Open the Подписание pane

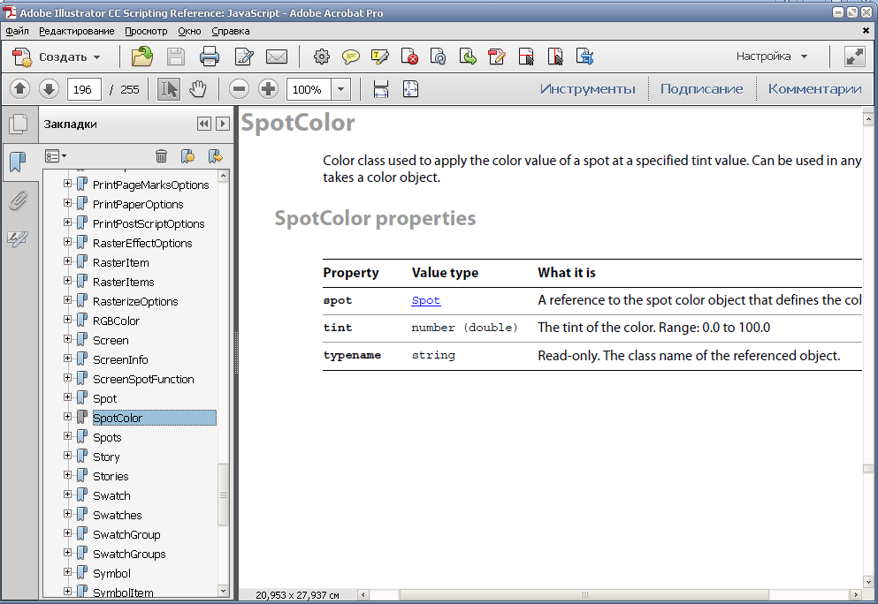(702, 89)
